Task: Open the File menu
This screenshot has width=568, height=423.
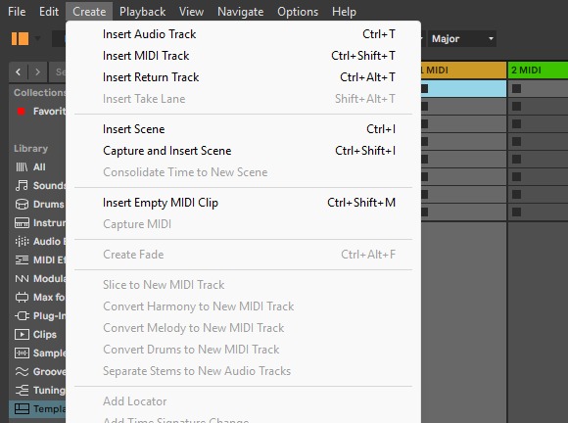Action: 17,12
